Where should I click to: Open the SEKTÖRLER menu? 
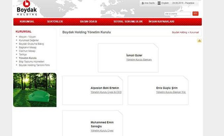(x=55, y=22)
